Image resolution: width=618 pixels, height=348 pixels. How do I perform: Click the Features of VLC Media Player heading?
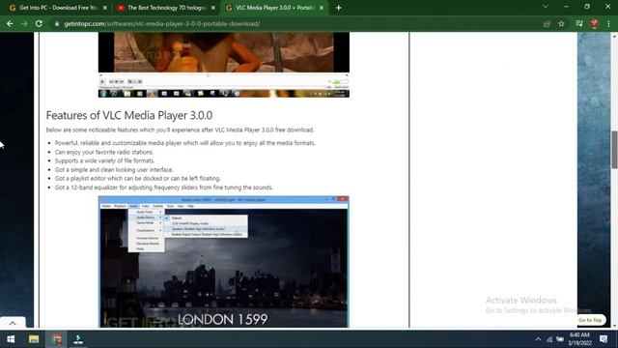point(129,115)
